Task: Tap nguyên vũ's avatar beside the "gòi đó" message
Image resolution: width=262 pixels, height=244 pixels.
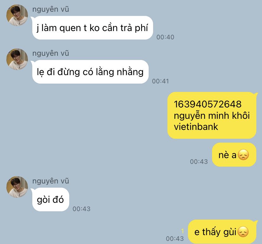Action: click(x=17, y=187)
